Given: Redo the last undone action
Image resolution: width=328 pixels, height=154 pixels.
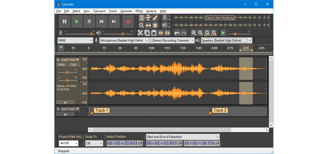Looking at the screenshot, I should pos(184,33).
